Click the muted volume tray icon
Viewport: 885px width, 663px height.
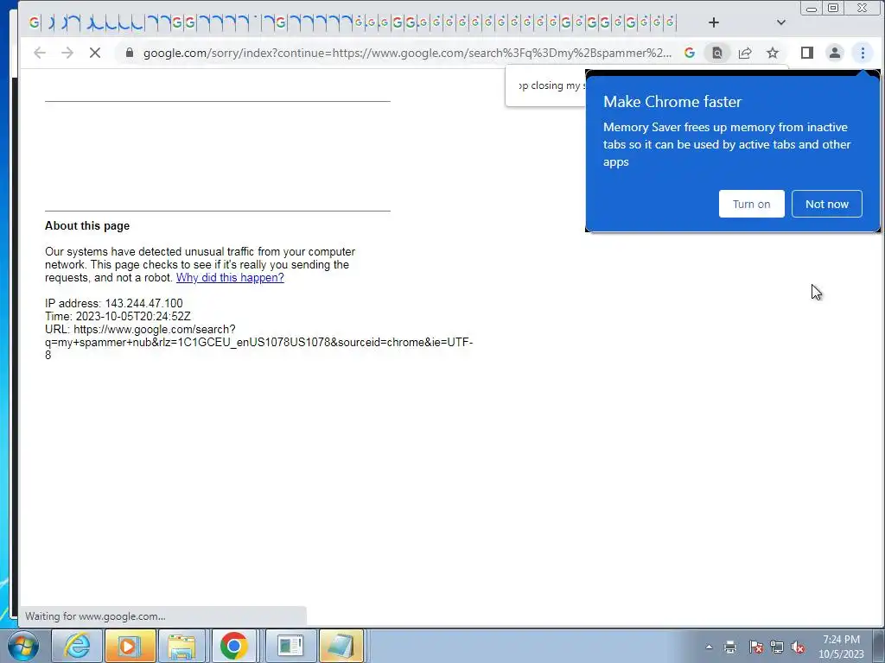click(798, 647)
